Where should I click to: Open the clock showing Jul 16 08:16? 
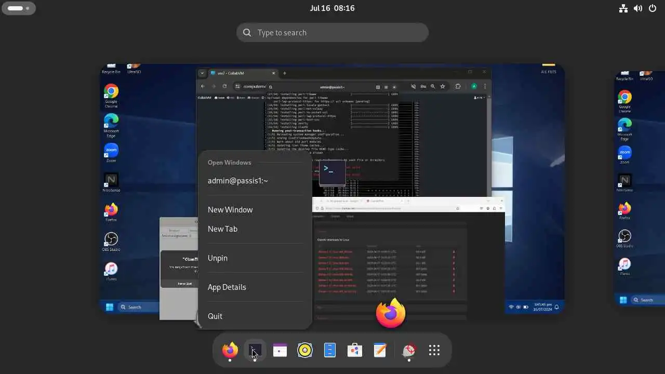[x=332, y=8]
